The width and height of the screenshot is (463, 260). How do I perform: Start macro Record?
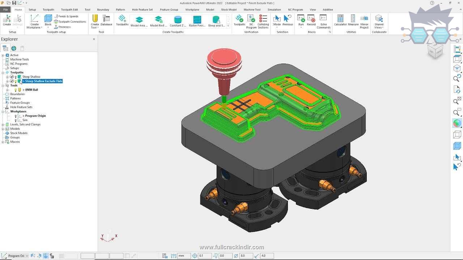[311, 20]
